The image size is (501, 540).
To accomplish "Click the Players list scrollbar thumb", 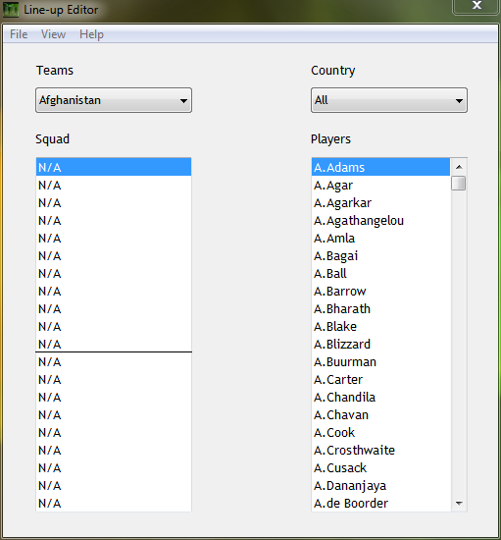I will (459, 184).
